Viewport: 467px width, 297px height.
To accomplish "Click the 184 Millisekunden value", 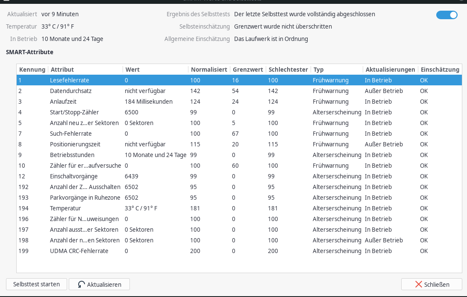I will pos(149,102).
